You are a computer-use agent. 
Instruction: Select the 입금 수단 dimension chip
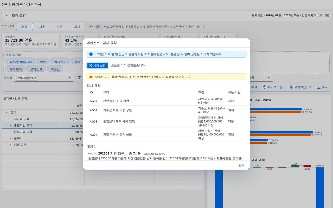coord(60,62)
